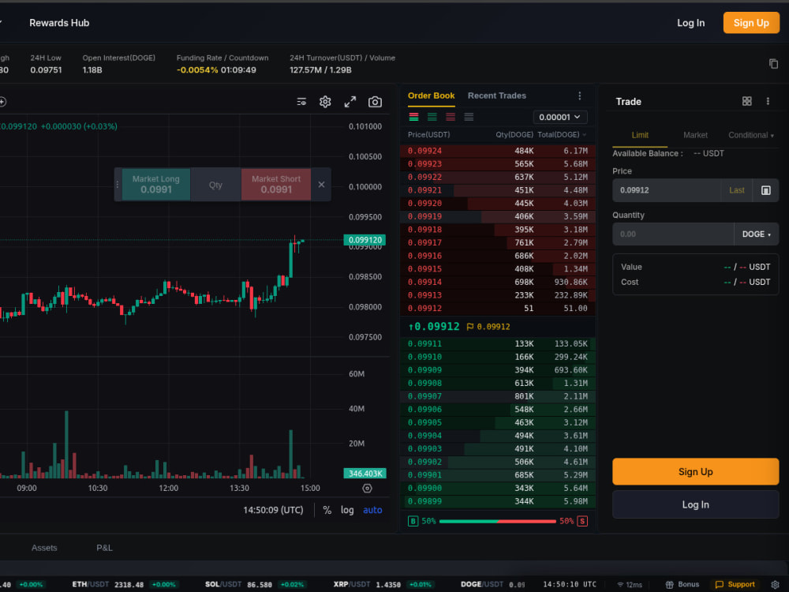The width and height of the screenshot is (789, 592).
Task: Select the bid row priced 0.09907
Action: coord(498,396)
